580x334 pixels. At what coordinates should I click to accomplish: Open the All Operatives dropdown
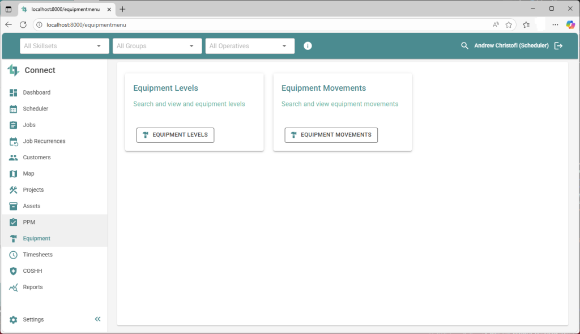(250, 46)
